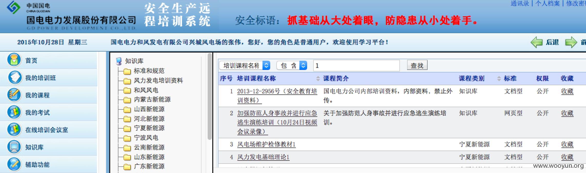Click the search text field containing 1
The width and height of the screenshot is (586, 173).
point(356,66)
